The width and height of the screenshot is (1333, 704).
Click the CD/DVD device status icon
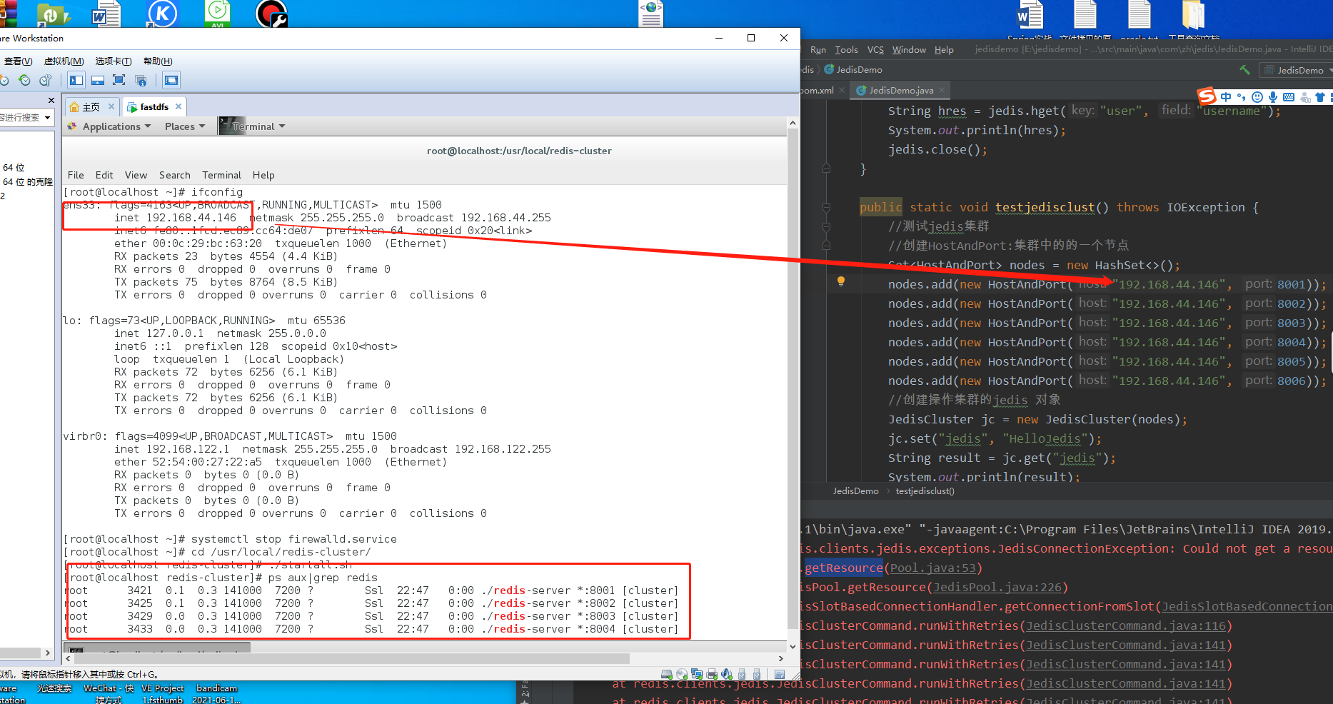682,674
